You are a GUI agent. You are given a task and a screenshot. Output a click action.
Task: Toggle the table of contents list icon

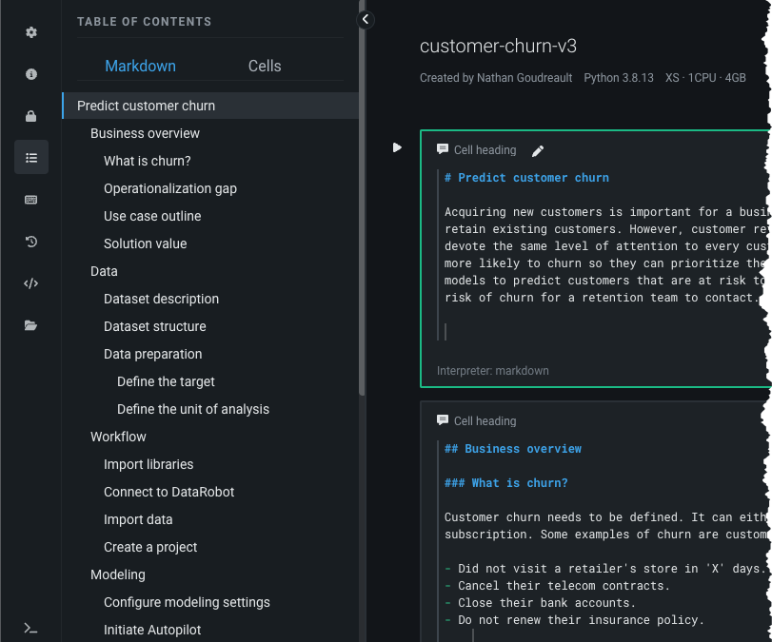31,158
